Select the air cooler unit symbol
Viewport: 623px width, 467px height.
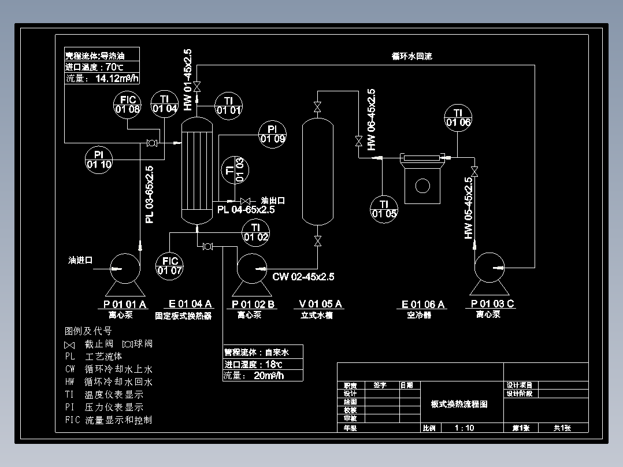click(x=422, y=178)
